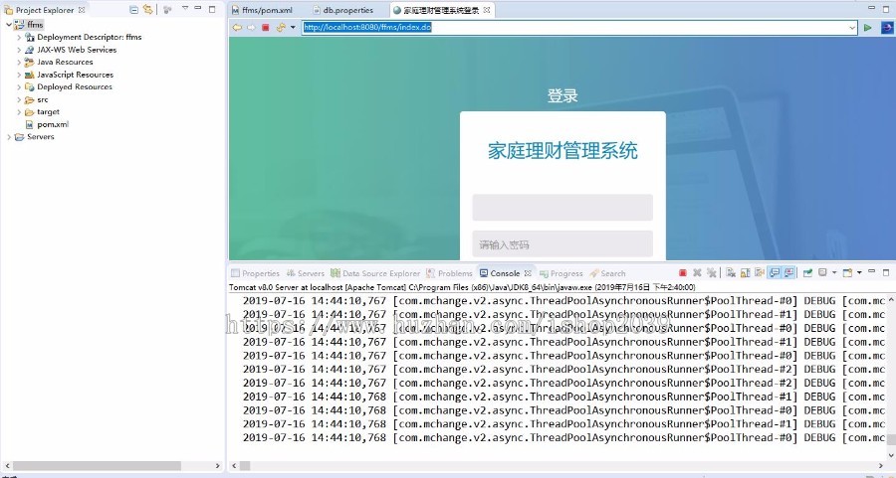Click Remove All Terminated Launches icon
Image resolution: width=896 pixels, height=478 pixels.
[x=712, y=272]
